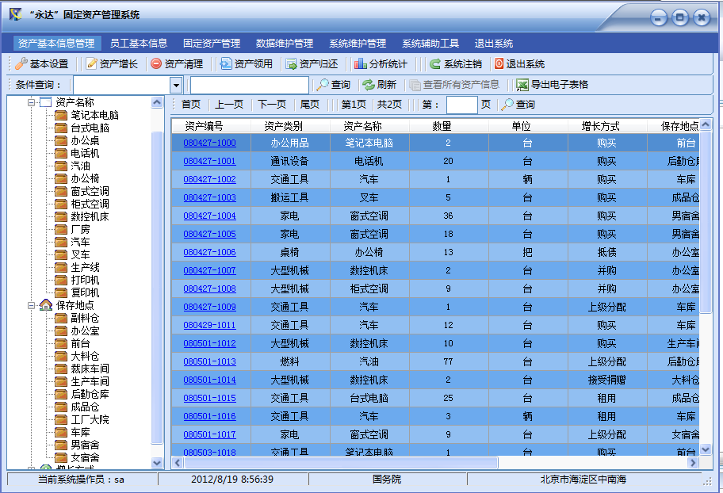Click 查看所有资产信息 icon
Screen dimensions: 723x493
point(415,84)
